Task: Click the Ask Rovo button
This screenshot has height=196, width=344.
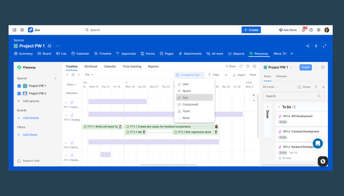Action: pyautogui.click(x=288, y=30)
